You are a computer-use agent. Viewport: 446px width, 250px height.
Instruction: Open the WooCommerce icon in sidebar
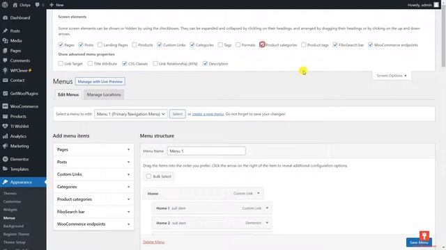coord(5,106)
